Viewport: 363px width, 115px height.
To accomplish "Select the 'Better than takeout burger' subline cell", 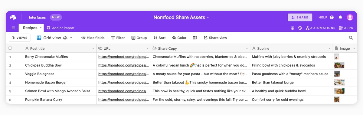I will click(291, 82).
